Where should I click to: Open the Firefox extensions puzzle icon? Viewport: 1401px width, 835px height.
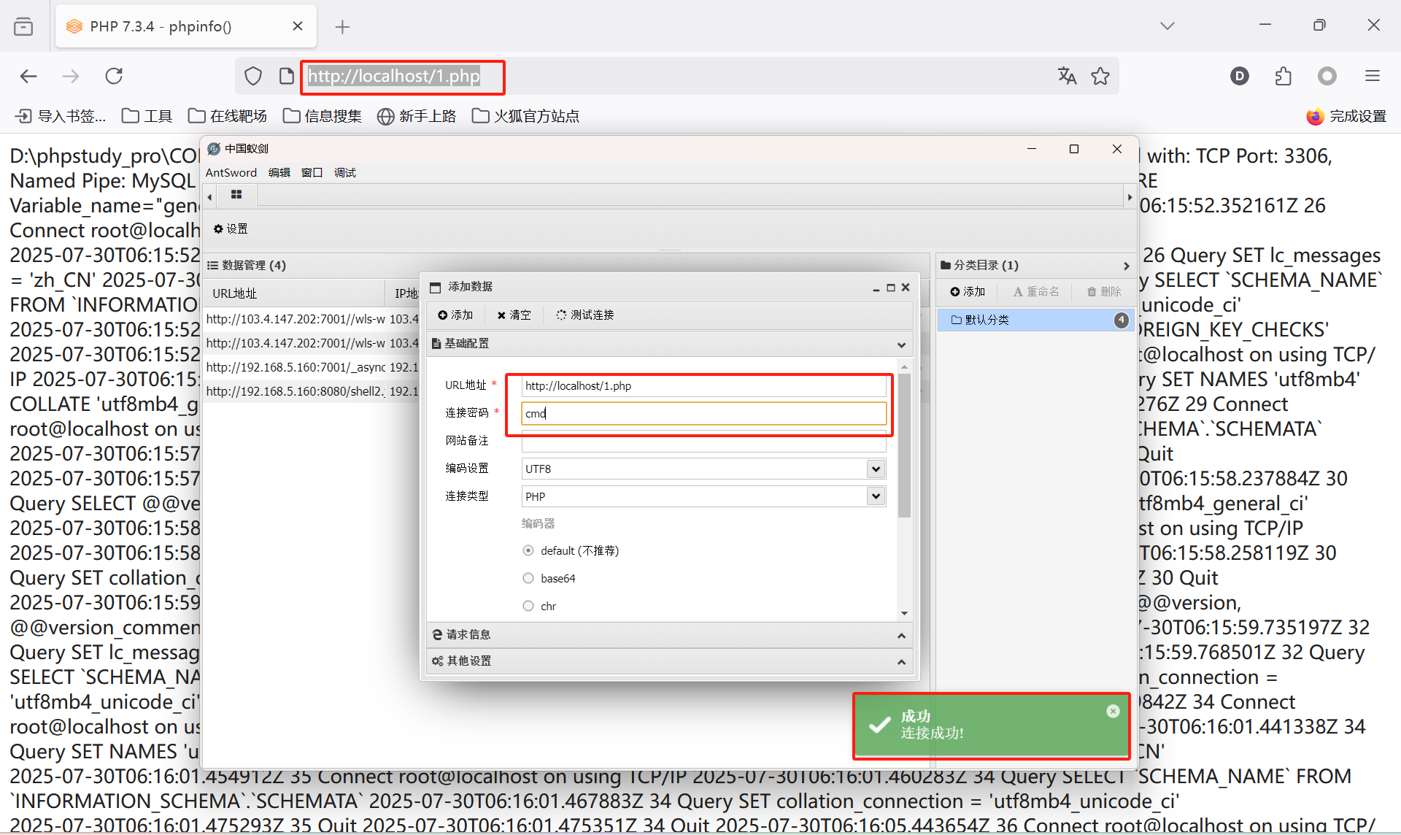pyautogui.click(x=1284, y=76)
